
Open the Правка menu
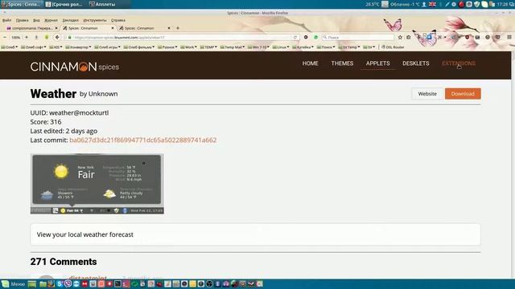point(22,20)
